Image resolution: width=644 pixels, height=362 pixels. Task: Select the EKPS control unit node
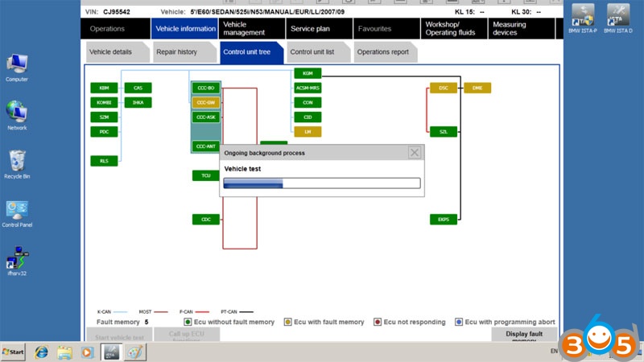(x=444, y=220)
